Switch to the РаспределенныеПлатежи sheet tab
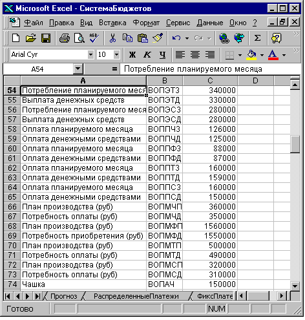The height and width of the screenshot is (320, 305). (136, 296)
